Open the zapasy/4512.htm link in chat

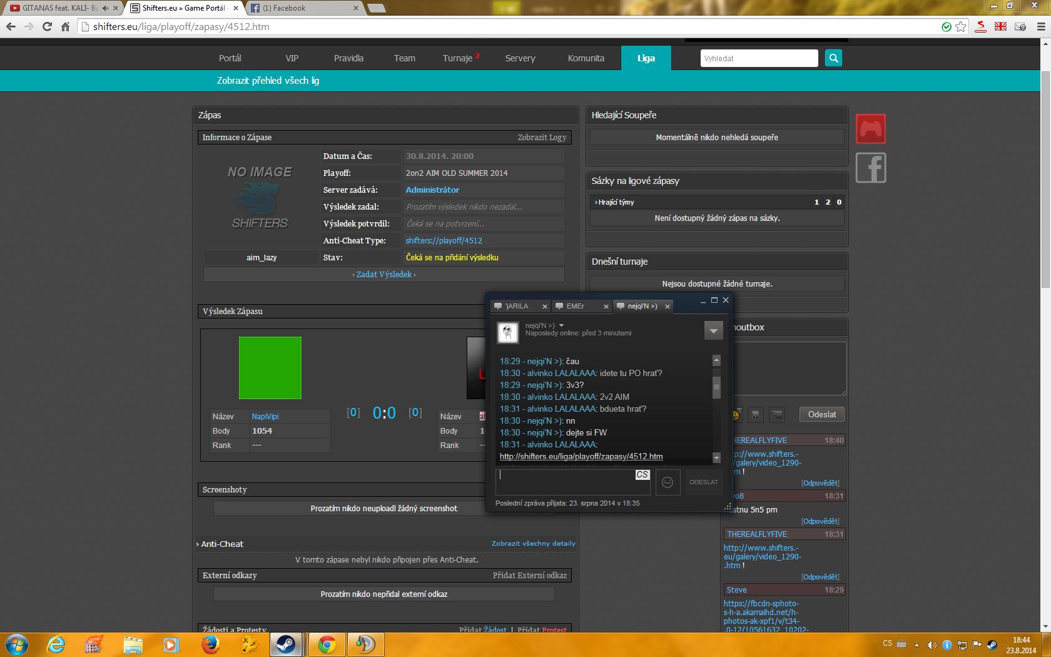click(581, 457)
